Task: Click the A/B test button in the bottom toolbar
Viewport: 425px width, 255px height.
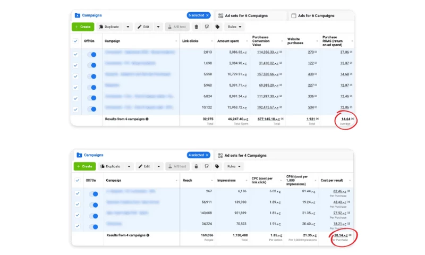Action: click(x=176, y=166)
